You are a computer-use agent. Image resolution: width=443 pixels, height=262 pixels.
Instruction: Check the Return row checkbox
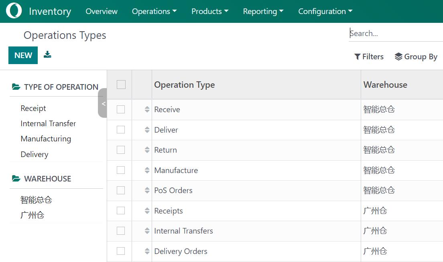click(121, 150)
